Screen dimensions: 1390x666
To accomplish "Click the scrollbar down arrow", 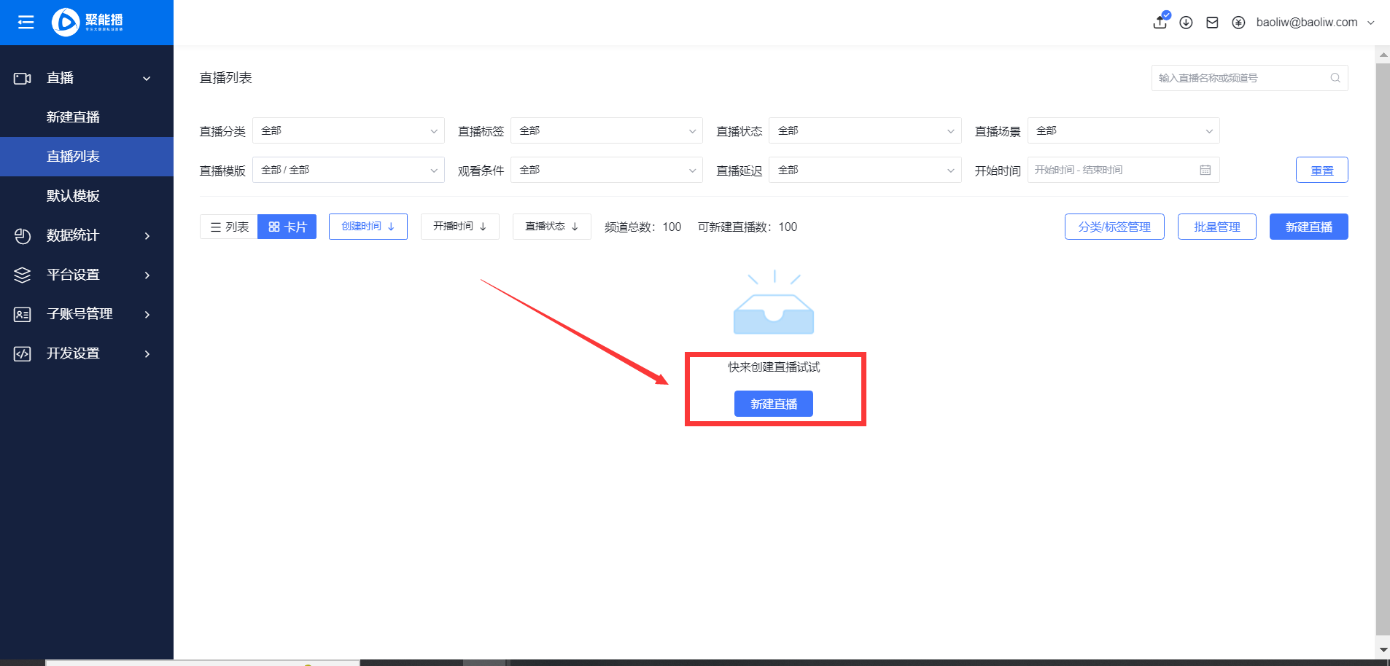I will coord(1383,649).
